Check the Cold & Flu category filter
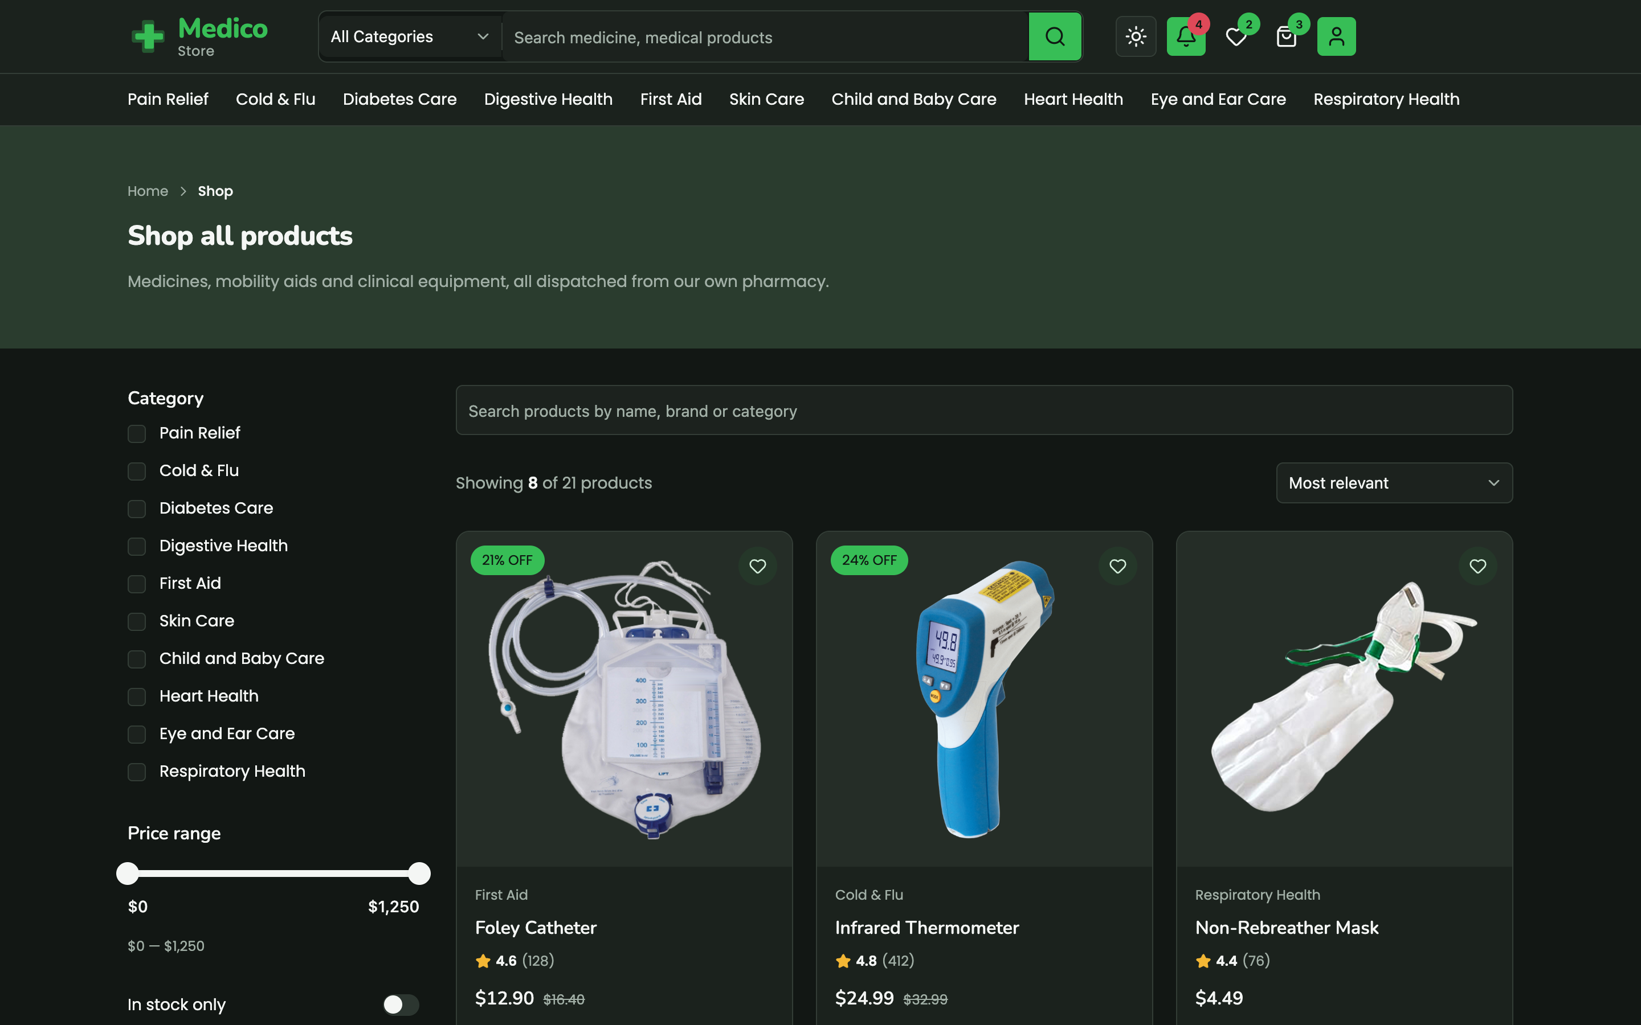 (x=137, y=471)
